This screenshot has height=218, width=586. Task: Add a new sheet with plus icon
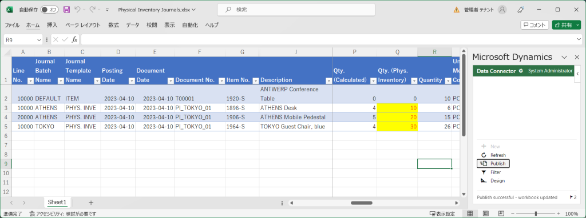point(91,203)
